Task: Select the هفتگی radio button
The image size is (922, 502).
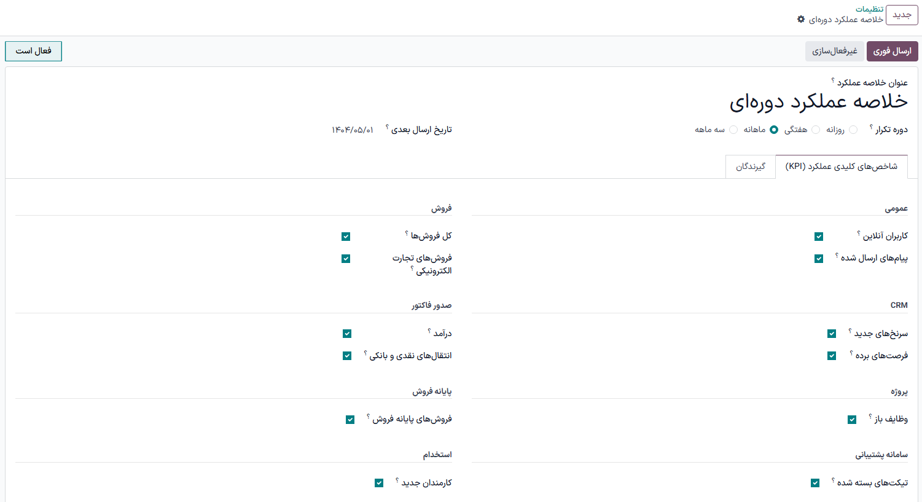Action: pyautogui.click(x=816, y=130)
